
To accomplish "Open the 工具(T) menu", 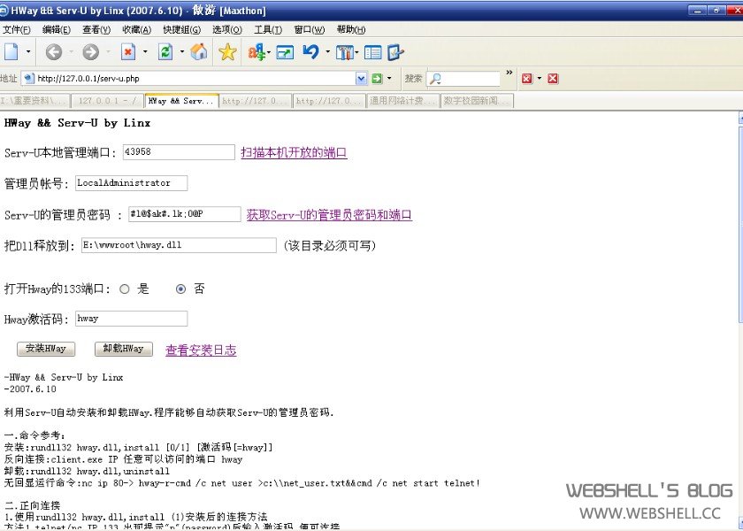I will pos(268,30).
